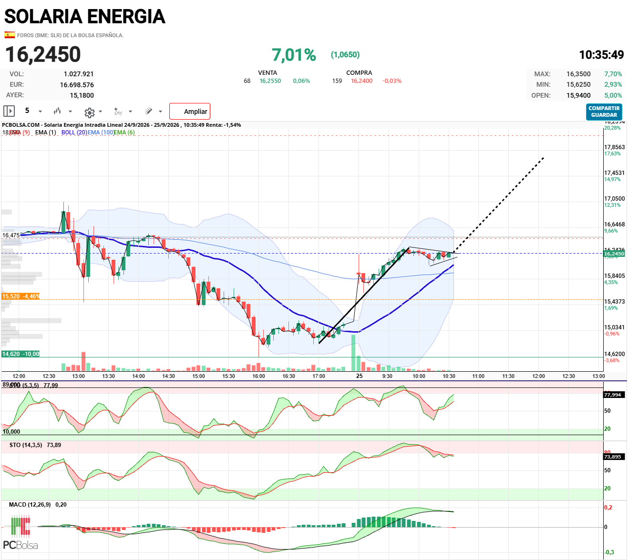Click the 25 date marker on time axis

coord(359,376)
